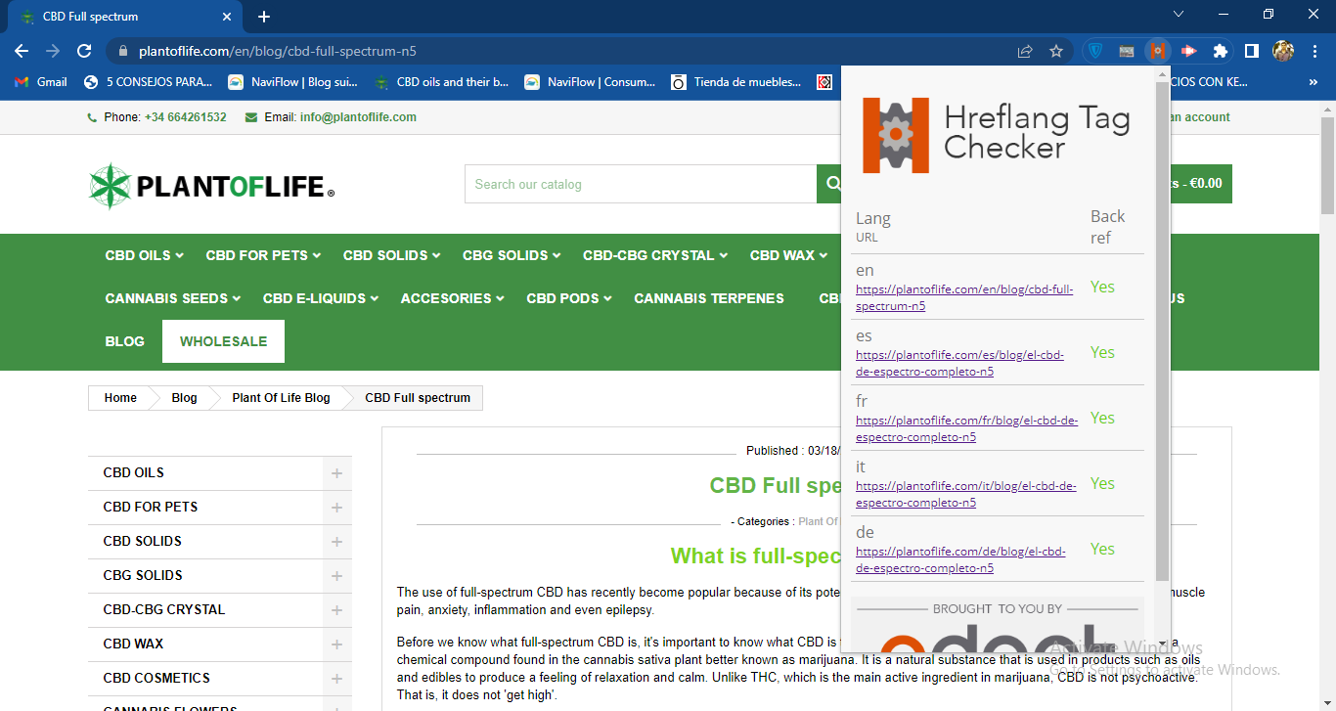The width and height of the screenshot is (1336, 711).
Task: Expand the CANNABIS SEEDS nav menu
Action: pos(173,298)
